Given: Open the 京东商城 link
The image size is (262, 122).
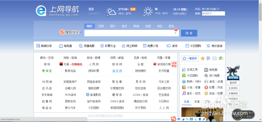Looking at the screenshot, I should pyautogui.click(x=47, y=95).
